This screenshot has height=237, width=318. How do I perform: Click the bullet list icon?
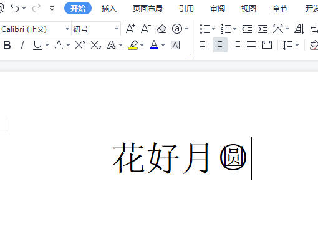click(x=205, y=29)
